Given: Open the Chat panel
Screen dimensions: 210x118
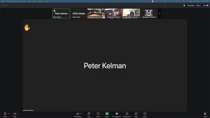Looking at the screenshot, I should pyautogui.click(x=89, y=115).
